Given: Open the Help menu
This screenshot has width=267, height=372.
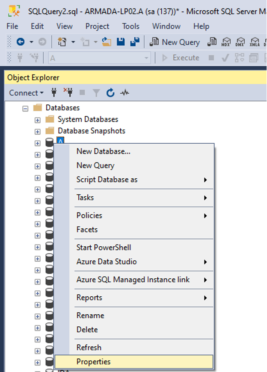Looking at the screenshot, I should 201,26.
